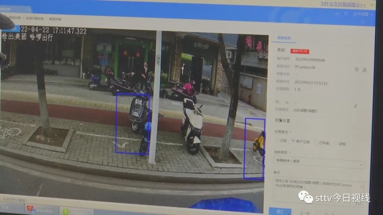This screenshot has width=383, height=215.
Task: Open the violation type dropdown showing 美团
Action: pos(319,162)
